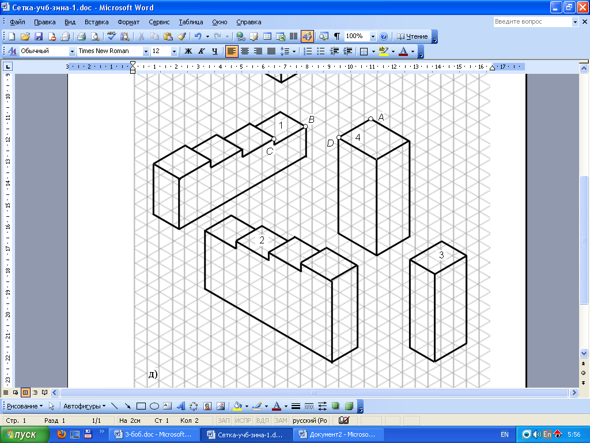
Task: Open the Автофигуры menu
Action: point(84,406)
